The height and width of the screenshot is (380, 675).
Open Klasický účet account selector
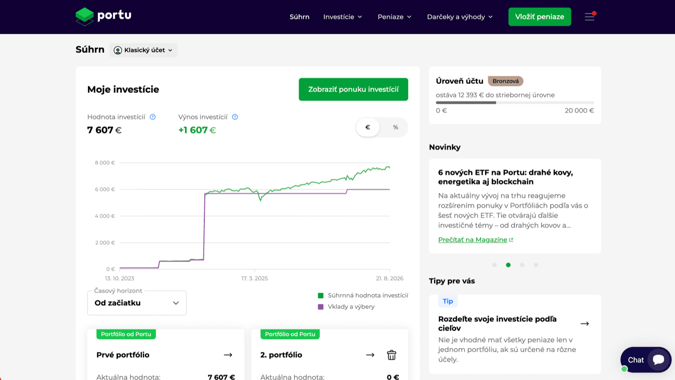[x=143, y=50]
